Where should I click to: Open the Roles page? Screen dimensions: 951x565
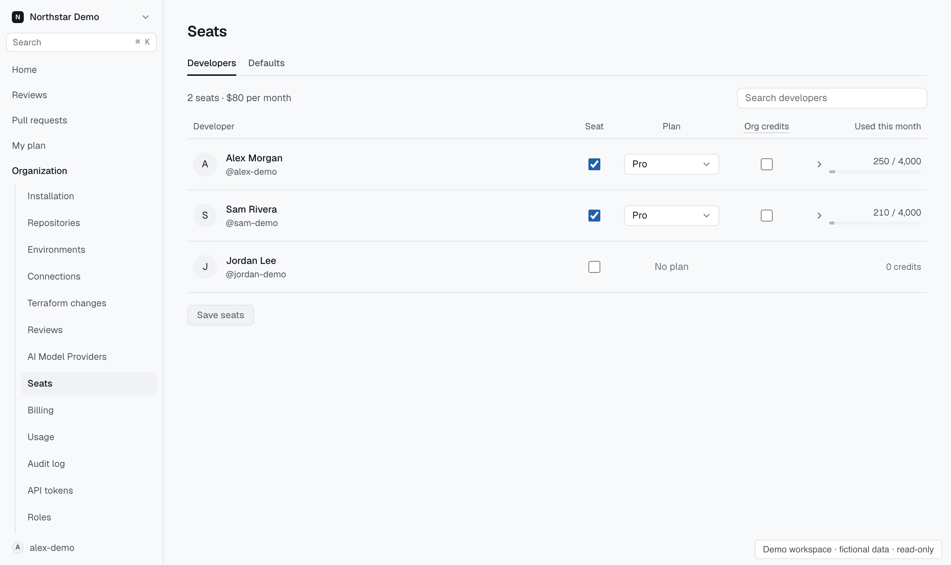[39, 517]
